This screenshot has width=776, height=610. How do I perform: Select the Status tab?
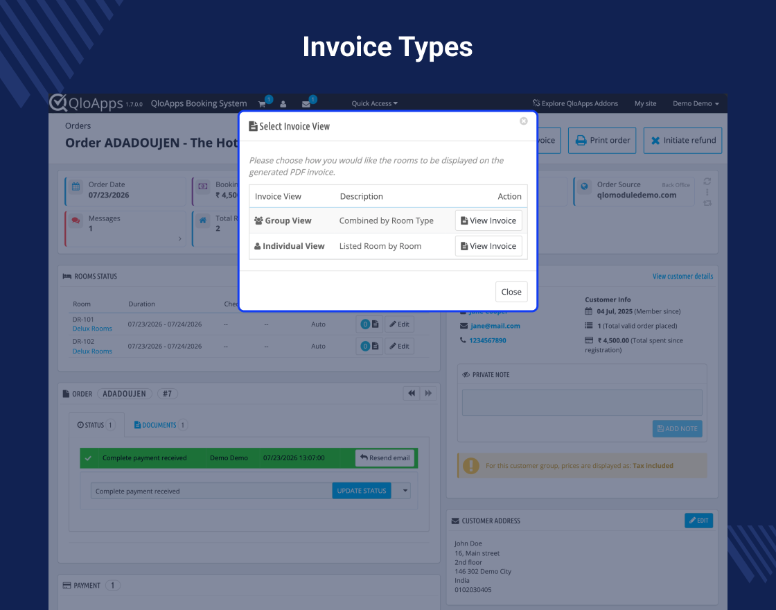pos(96,425)
